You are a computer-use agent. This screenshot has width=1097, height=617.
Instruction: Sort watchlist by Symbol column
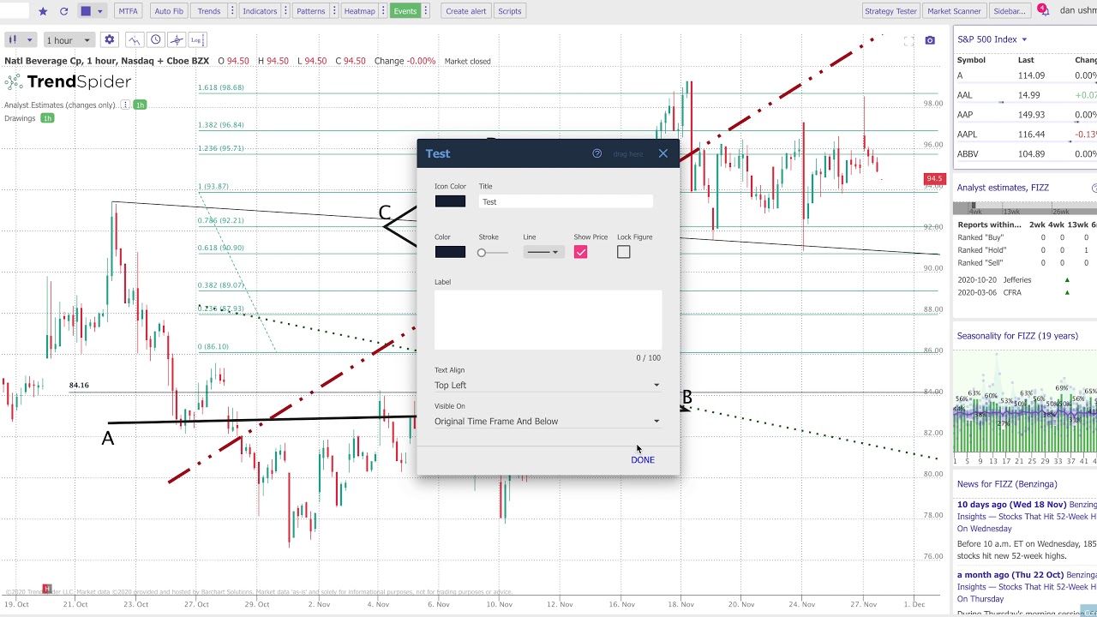pyautogui.click(x=971, y=60)
